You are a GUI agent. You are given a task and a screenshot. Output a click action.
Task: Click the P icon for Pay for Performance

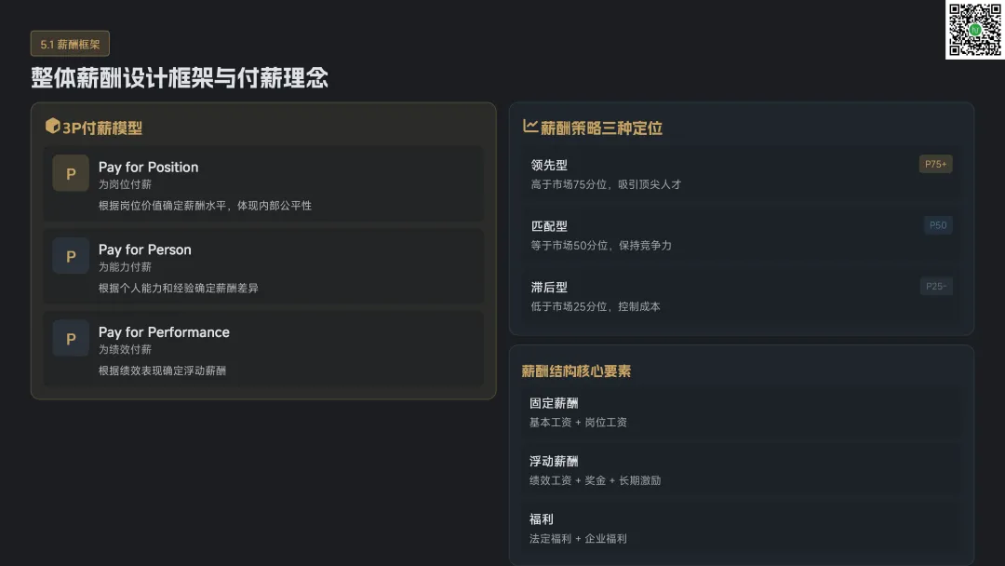click(x=71, y=338)
